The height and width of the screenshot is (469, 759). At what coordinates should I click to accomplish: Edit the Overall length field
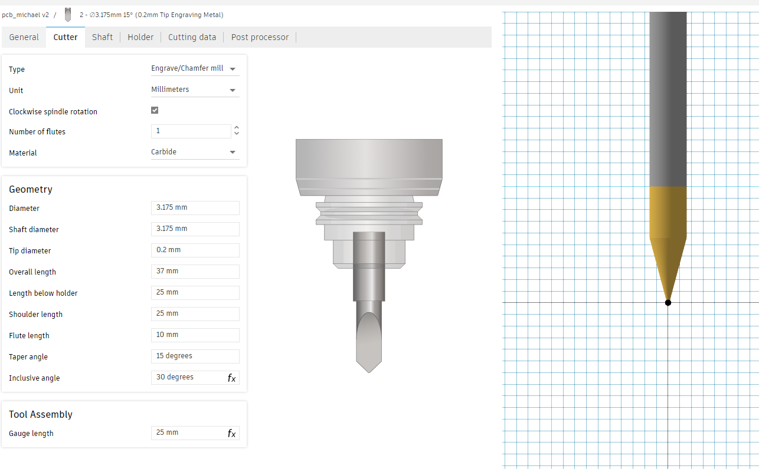point(195,272)
